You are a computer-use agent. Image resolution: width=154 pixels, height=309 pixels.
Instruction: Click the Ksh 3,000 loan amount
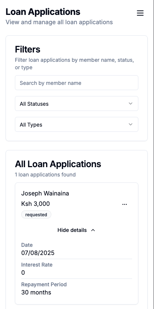[35, 204]
